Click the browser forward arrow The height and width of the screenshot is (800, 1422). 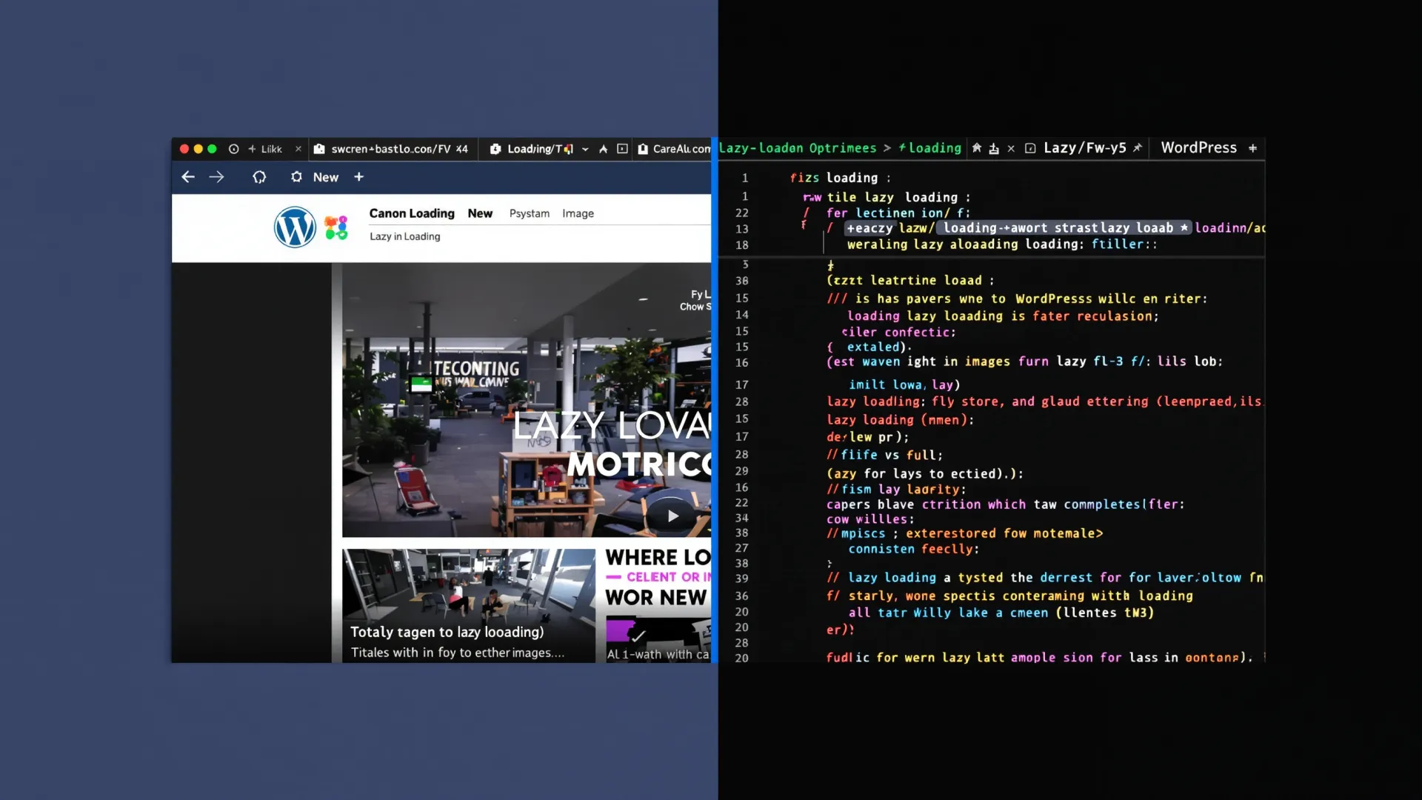tap(216, 177)
